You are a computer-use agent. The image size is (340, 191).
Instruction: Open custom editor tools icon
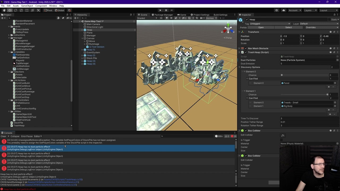tap(38, 10)
